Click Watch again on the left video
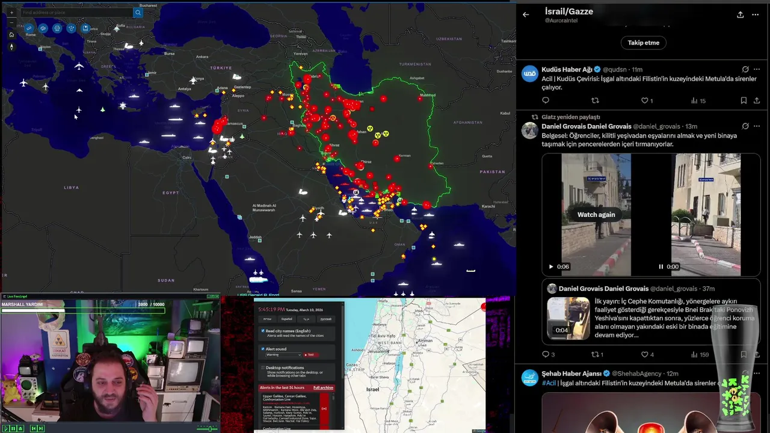The image size is (770, 433). (596, 215)
